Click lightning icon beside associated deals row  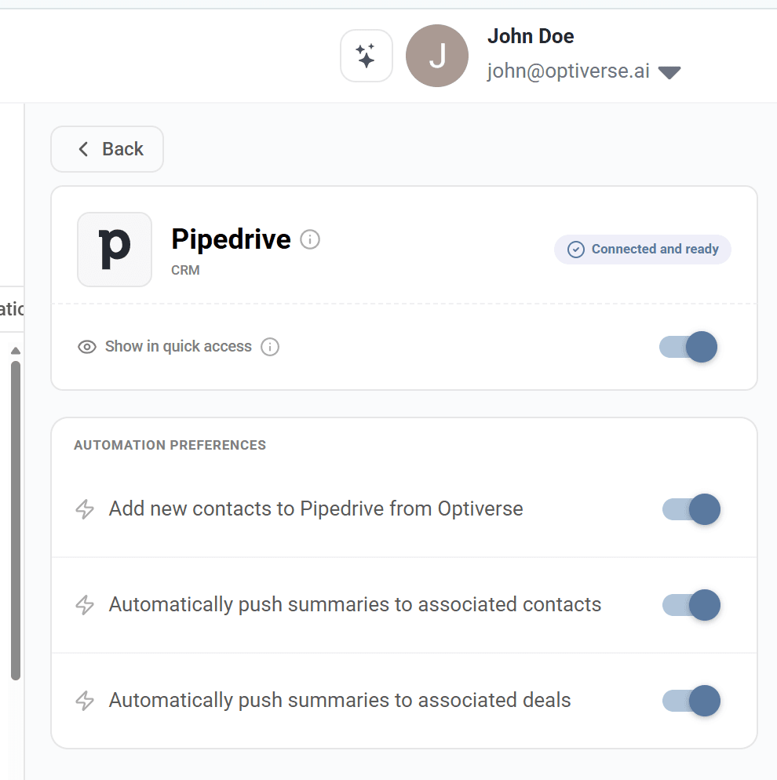point(85,701)
